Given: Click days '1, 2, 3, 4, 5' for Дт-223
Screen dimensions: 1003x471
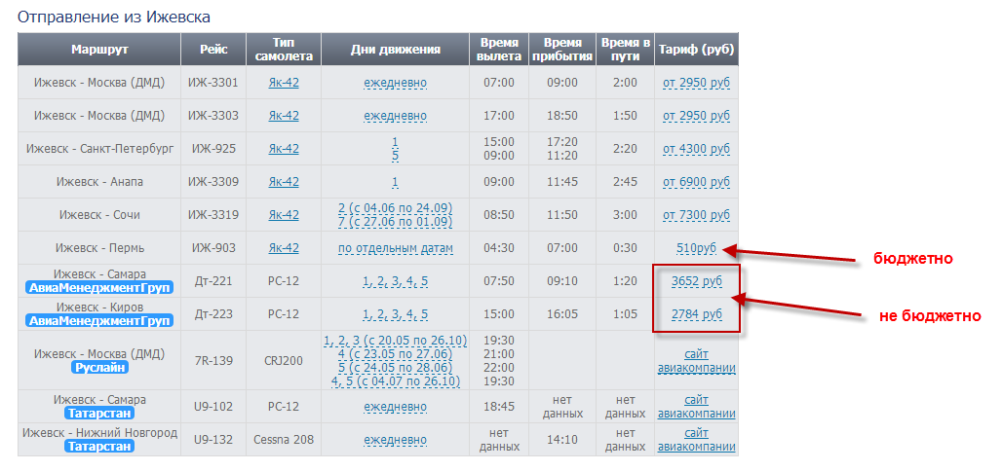Looking at the screenshot, I should click(396, 314).
